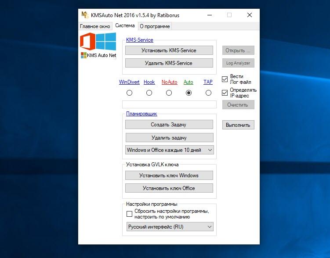Click the Удалить задачу button
The width and height of the screenshot is (330, 258).
(x=170, y=138)
